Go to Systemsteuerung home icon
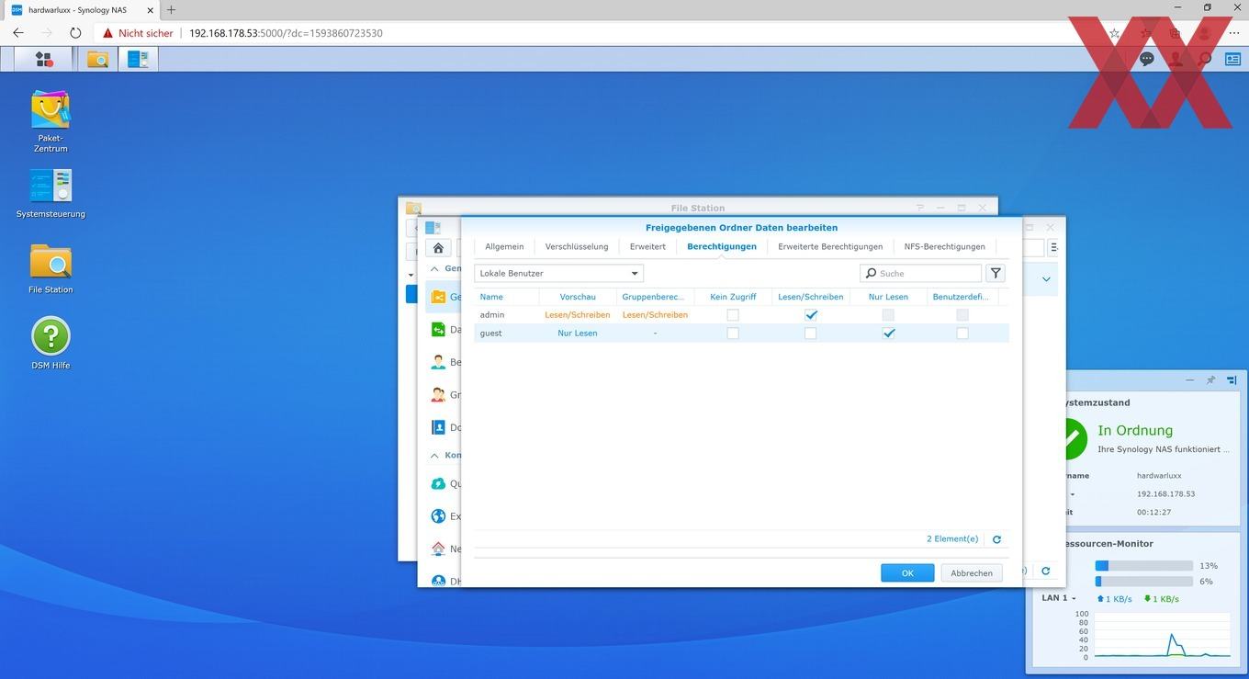The width and height of the screenshot is (1249, 679). [x=438, y=248]
